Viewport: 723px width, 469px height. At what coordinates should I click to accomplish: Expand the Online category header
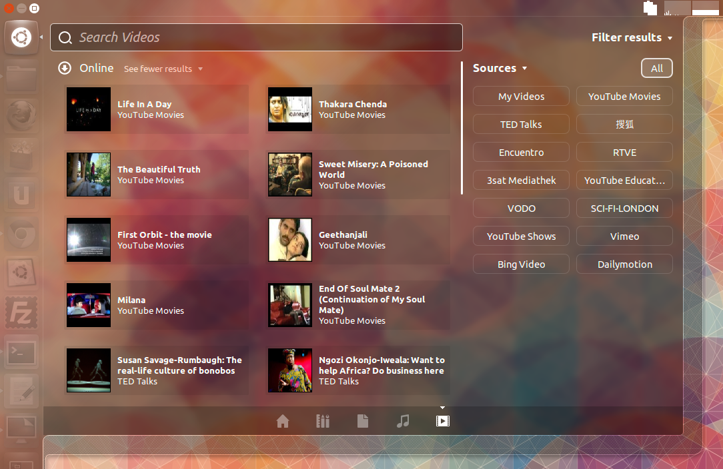click(x=96, y=68)
